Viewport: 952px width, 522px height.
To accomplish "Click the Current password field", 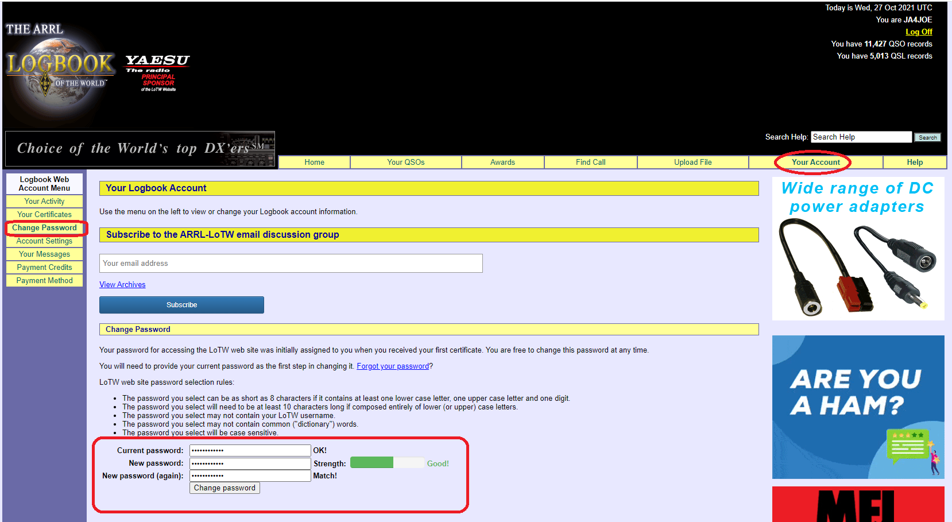I will click(250, 451).
